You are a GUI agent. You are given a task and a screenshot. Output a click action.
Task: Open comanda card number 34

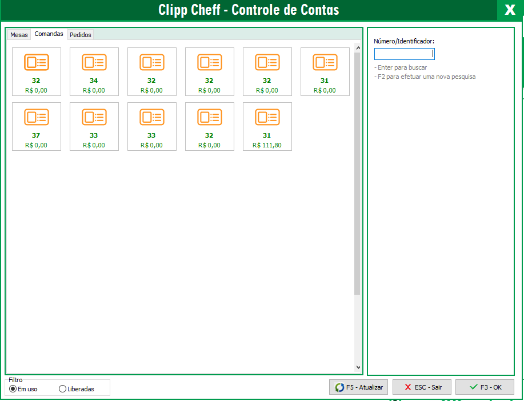tap(94, 71)
